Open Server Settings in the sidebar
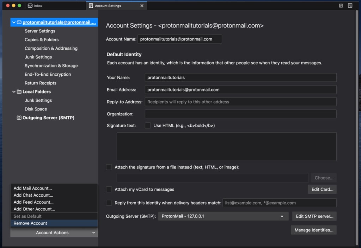The height and width of the screenshot is (248, 361). (x=40, y=31)
